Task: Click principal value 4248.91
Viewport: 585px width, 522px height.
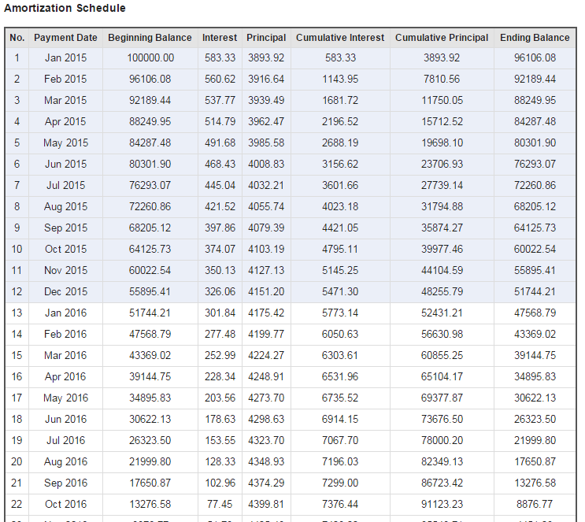Action: pos(266,377)
